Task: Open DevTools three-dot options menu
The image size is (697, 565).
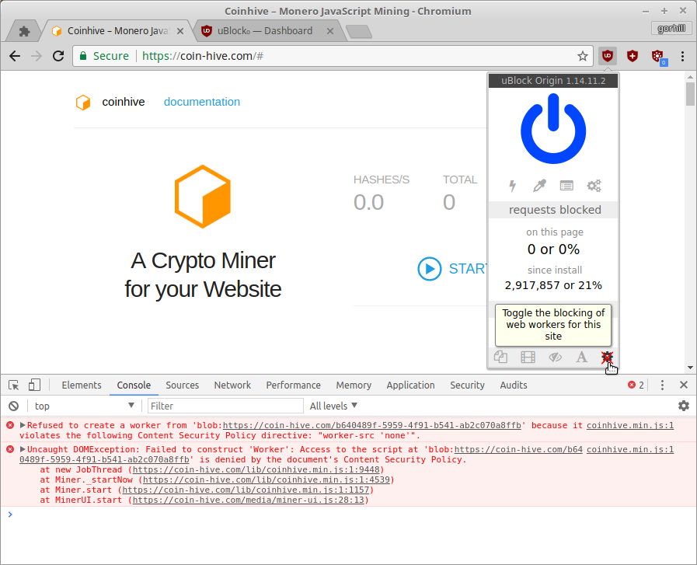Action: click(x=662, y=385)
